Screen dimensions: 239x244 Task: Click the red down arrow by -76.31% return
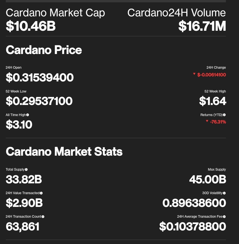207,121
